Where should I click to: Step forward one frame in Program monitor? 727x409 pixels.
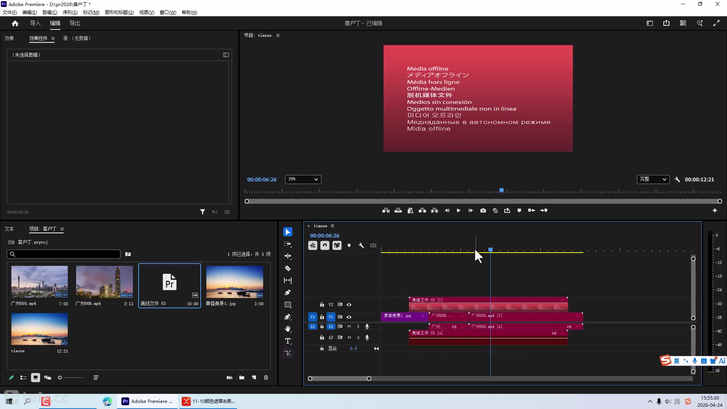click(x=471, y=211)
